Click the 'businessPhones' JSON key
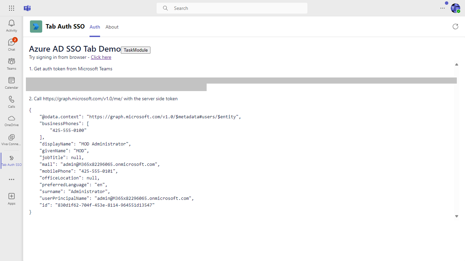This screenshot has width=465, height=261. [x=60, y=123]
